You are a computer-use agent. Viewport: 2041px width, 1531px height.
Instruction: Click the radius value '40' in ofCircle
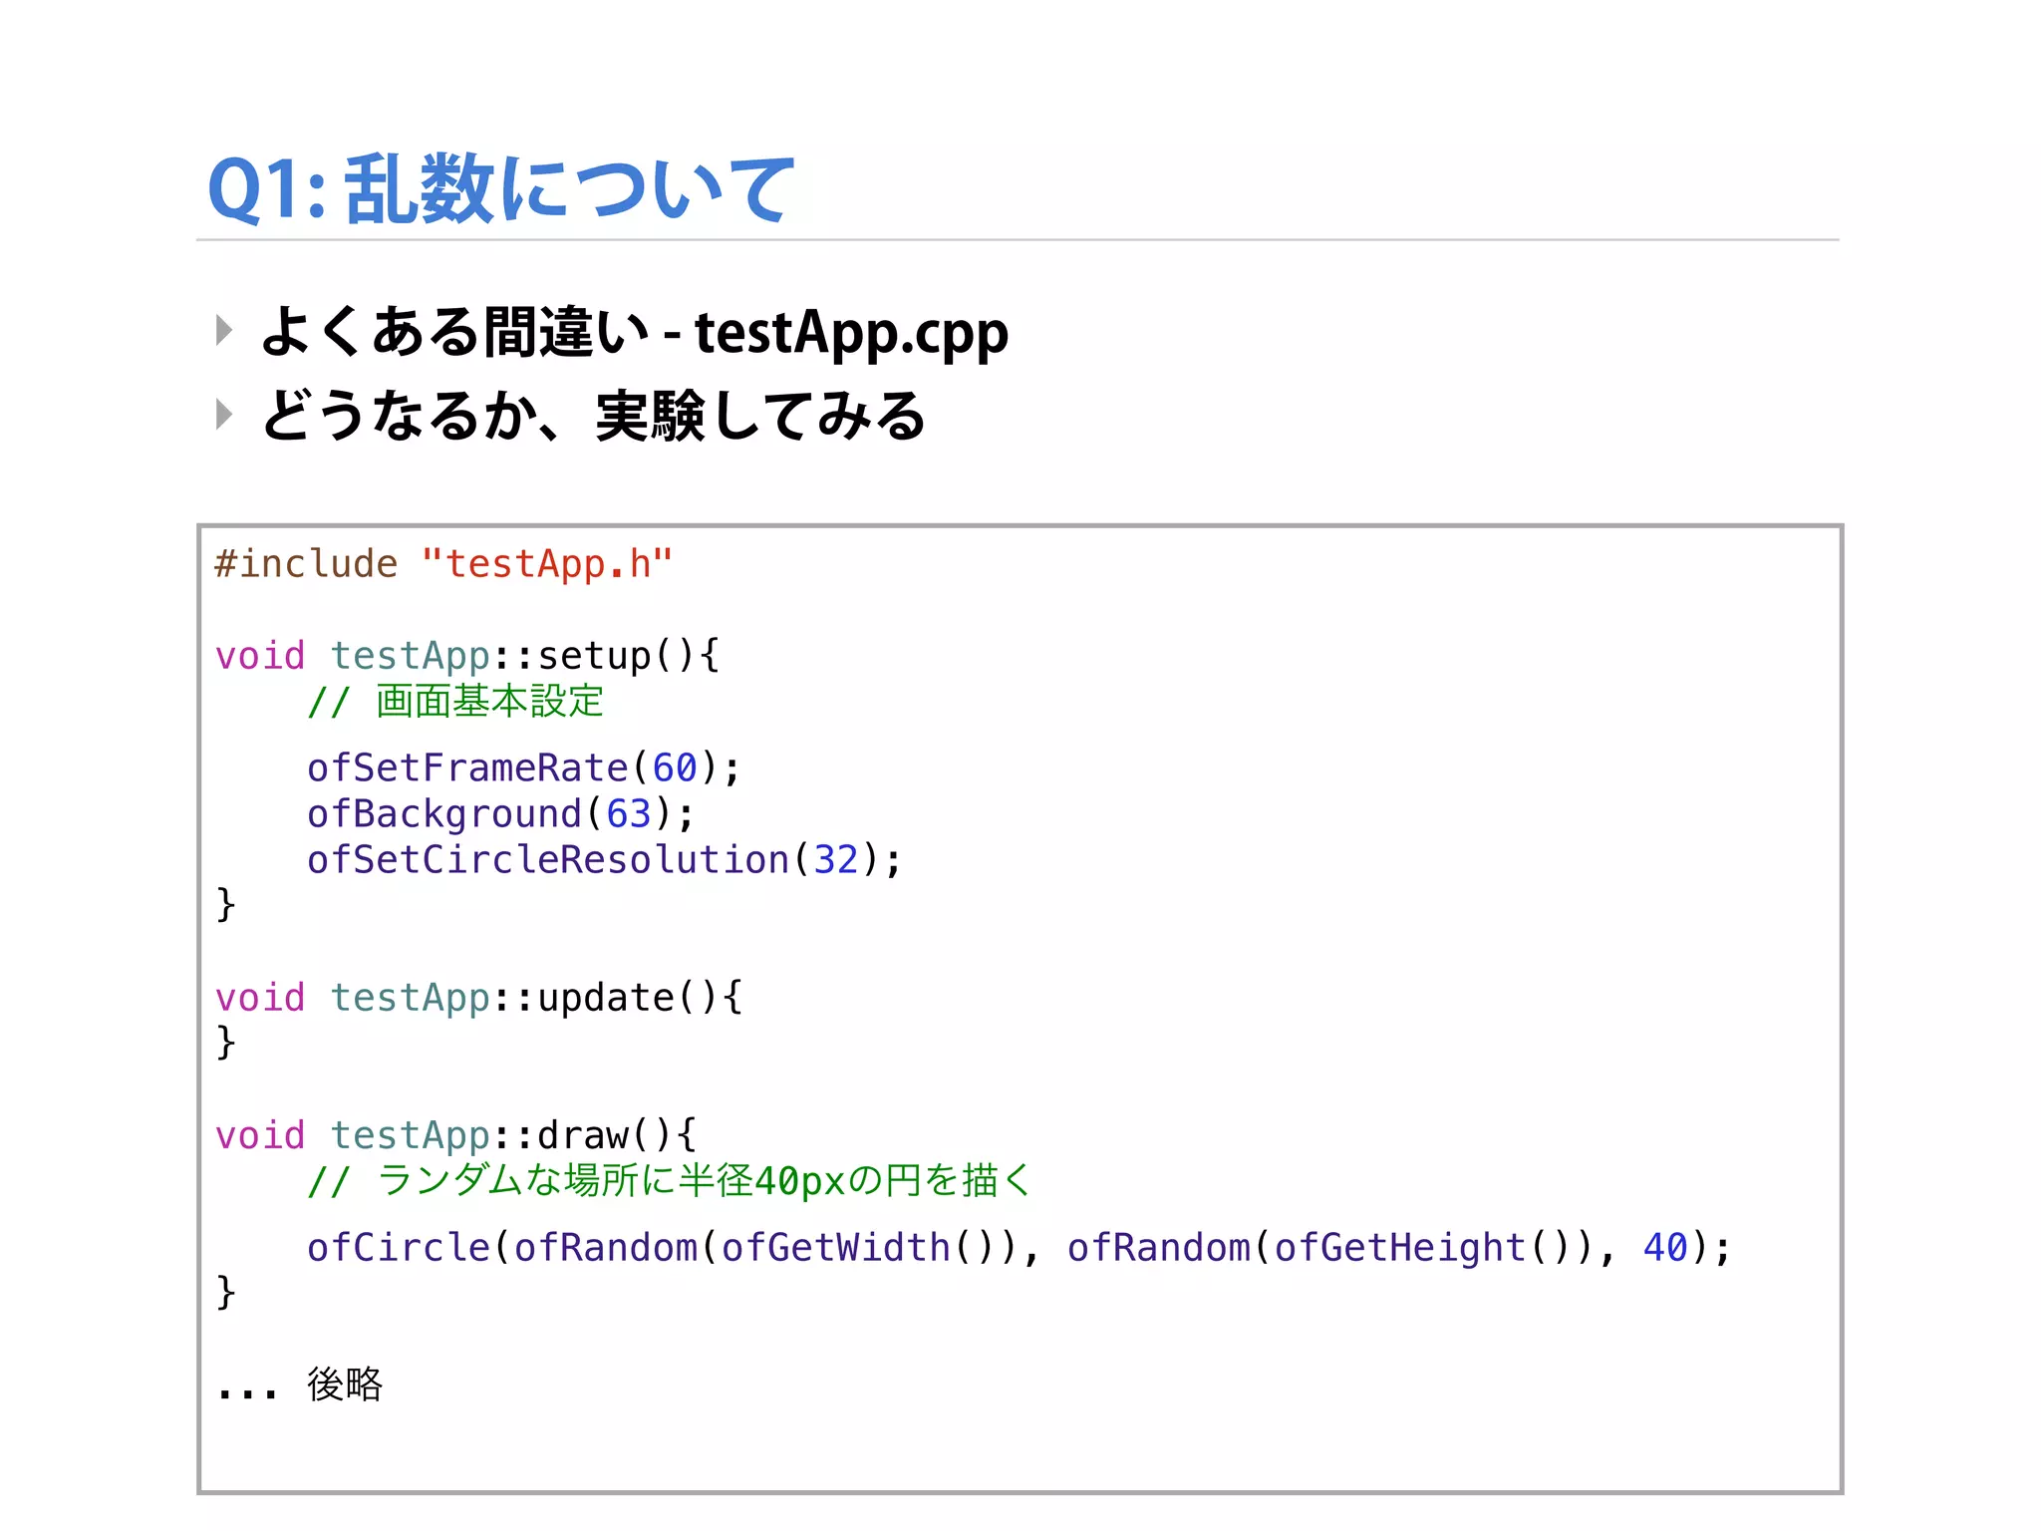(x=1665, y=1247)
